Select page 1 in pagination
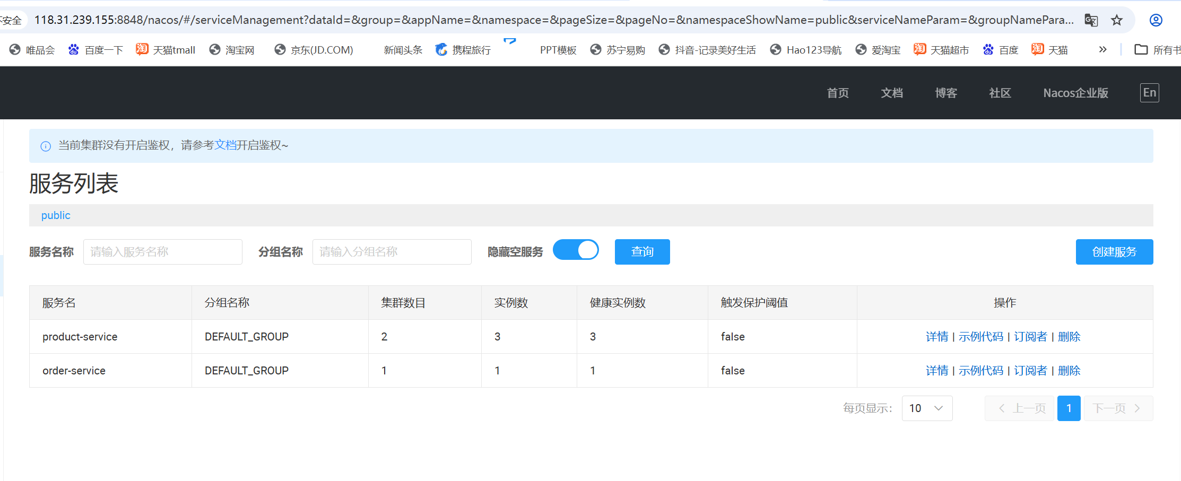 (x=1069, y=408)
